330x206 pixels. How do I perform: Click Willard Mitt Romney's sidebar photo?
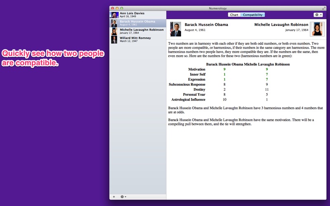point(114,40)
